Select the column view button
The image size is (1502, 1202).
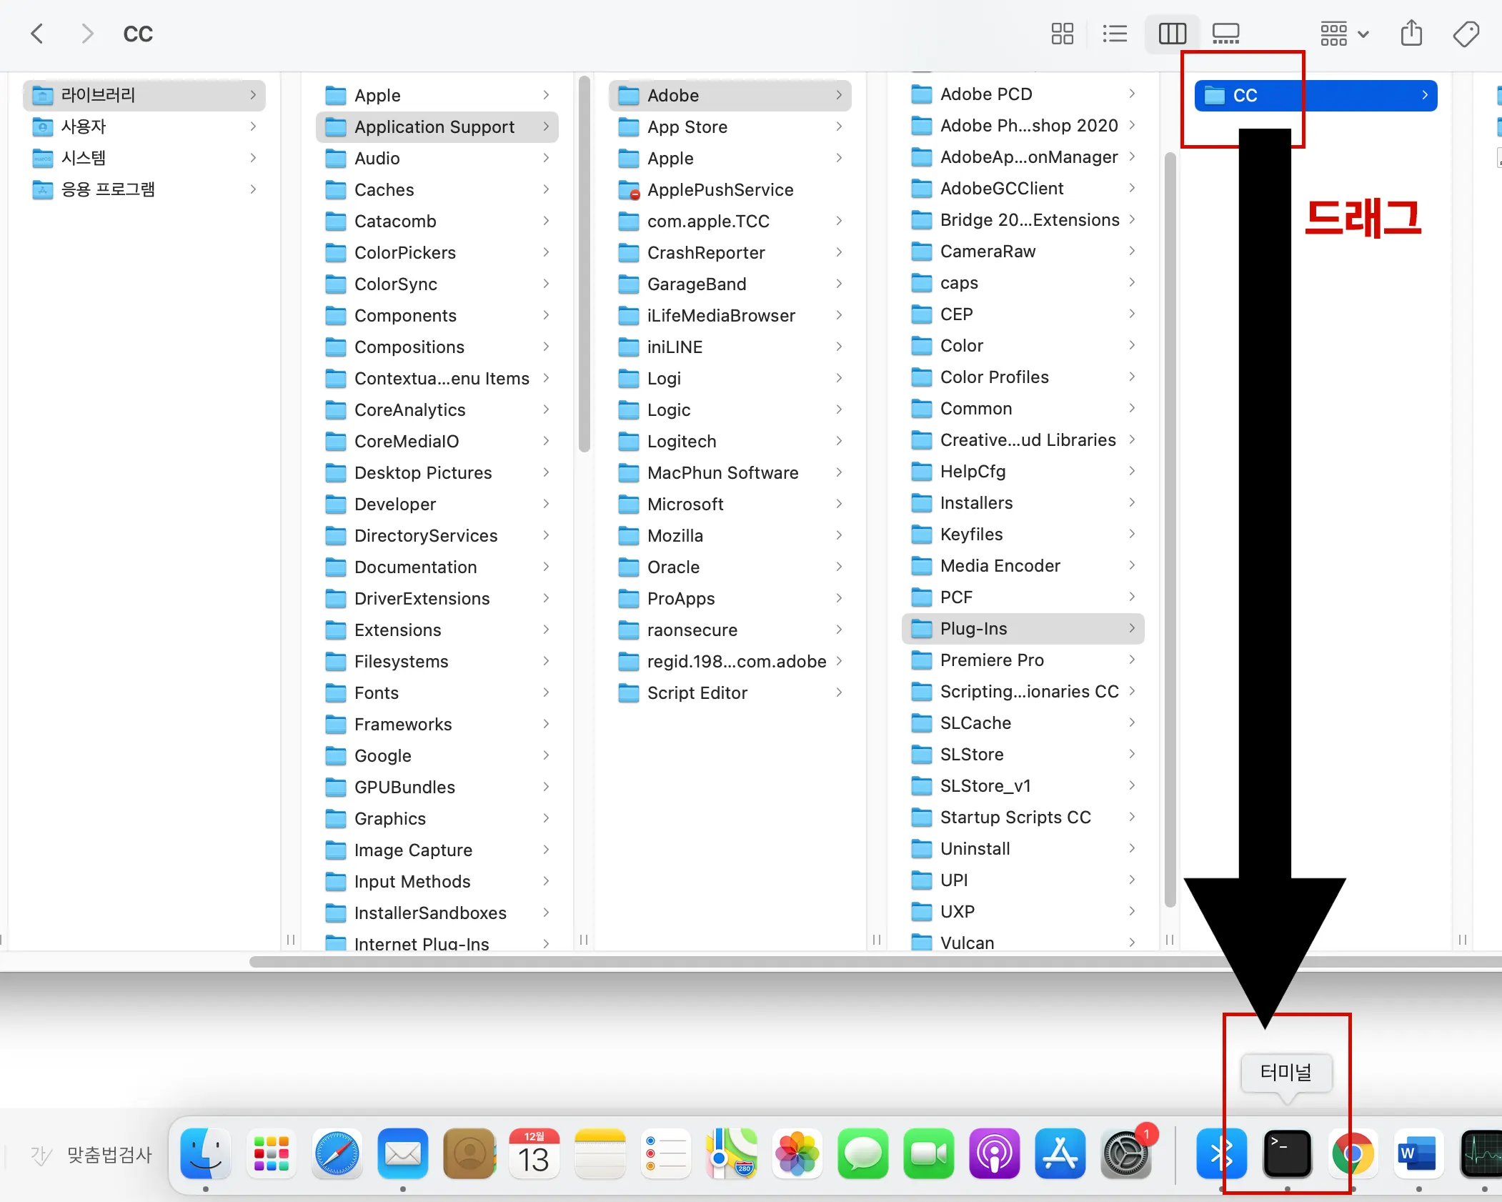1172,34
